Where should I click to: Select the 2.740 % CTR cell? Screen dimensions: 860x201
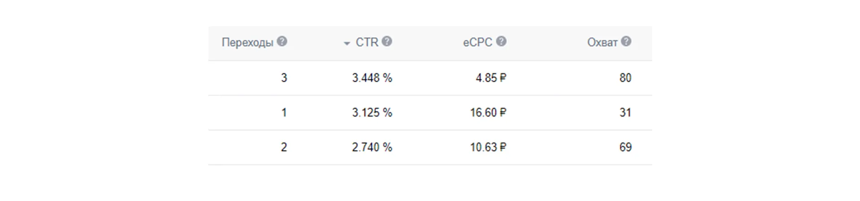pyautogui.click(x=372, y=147)
